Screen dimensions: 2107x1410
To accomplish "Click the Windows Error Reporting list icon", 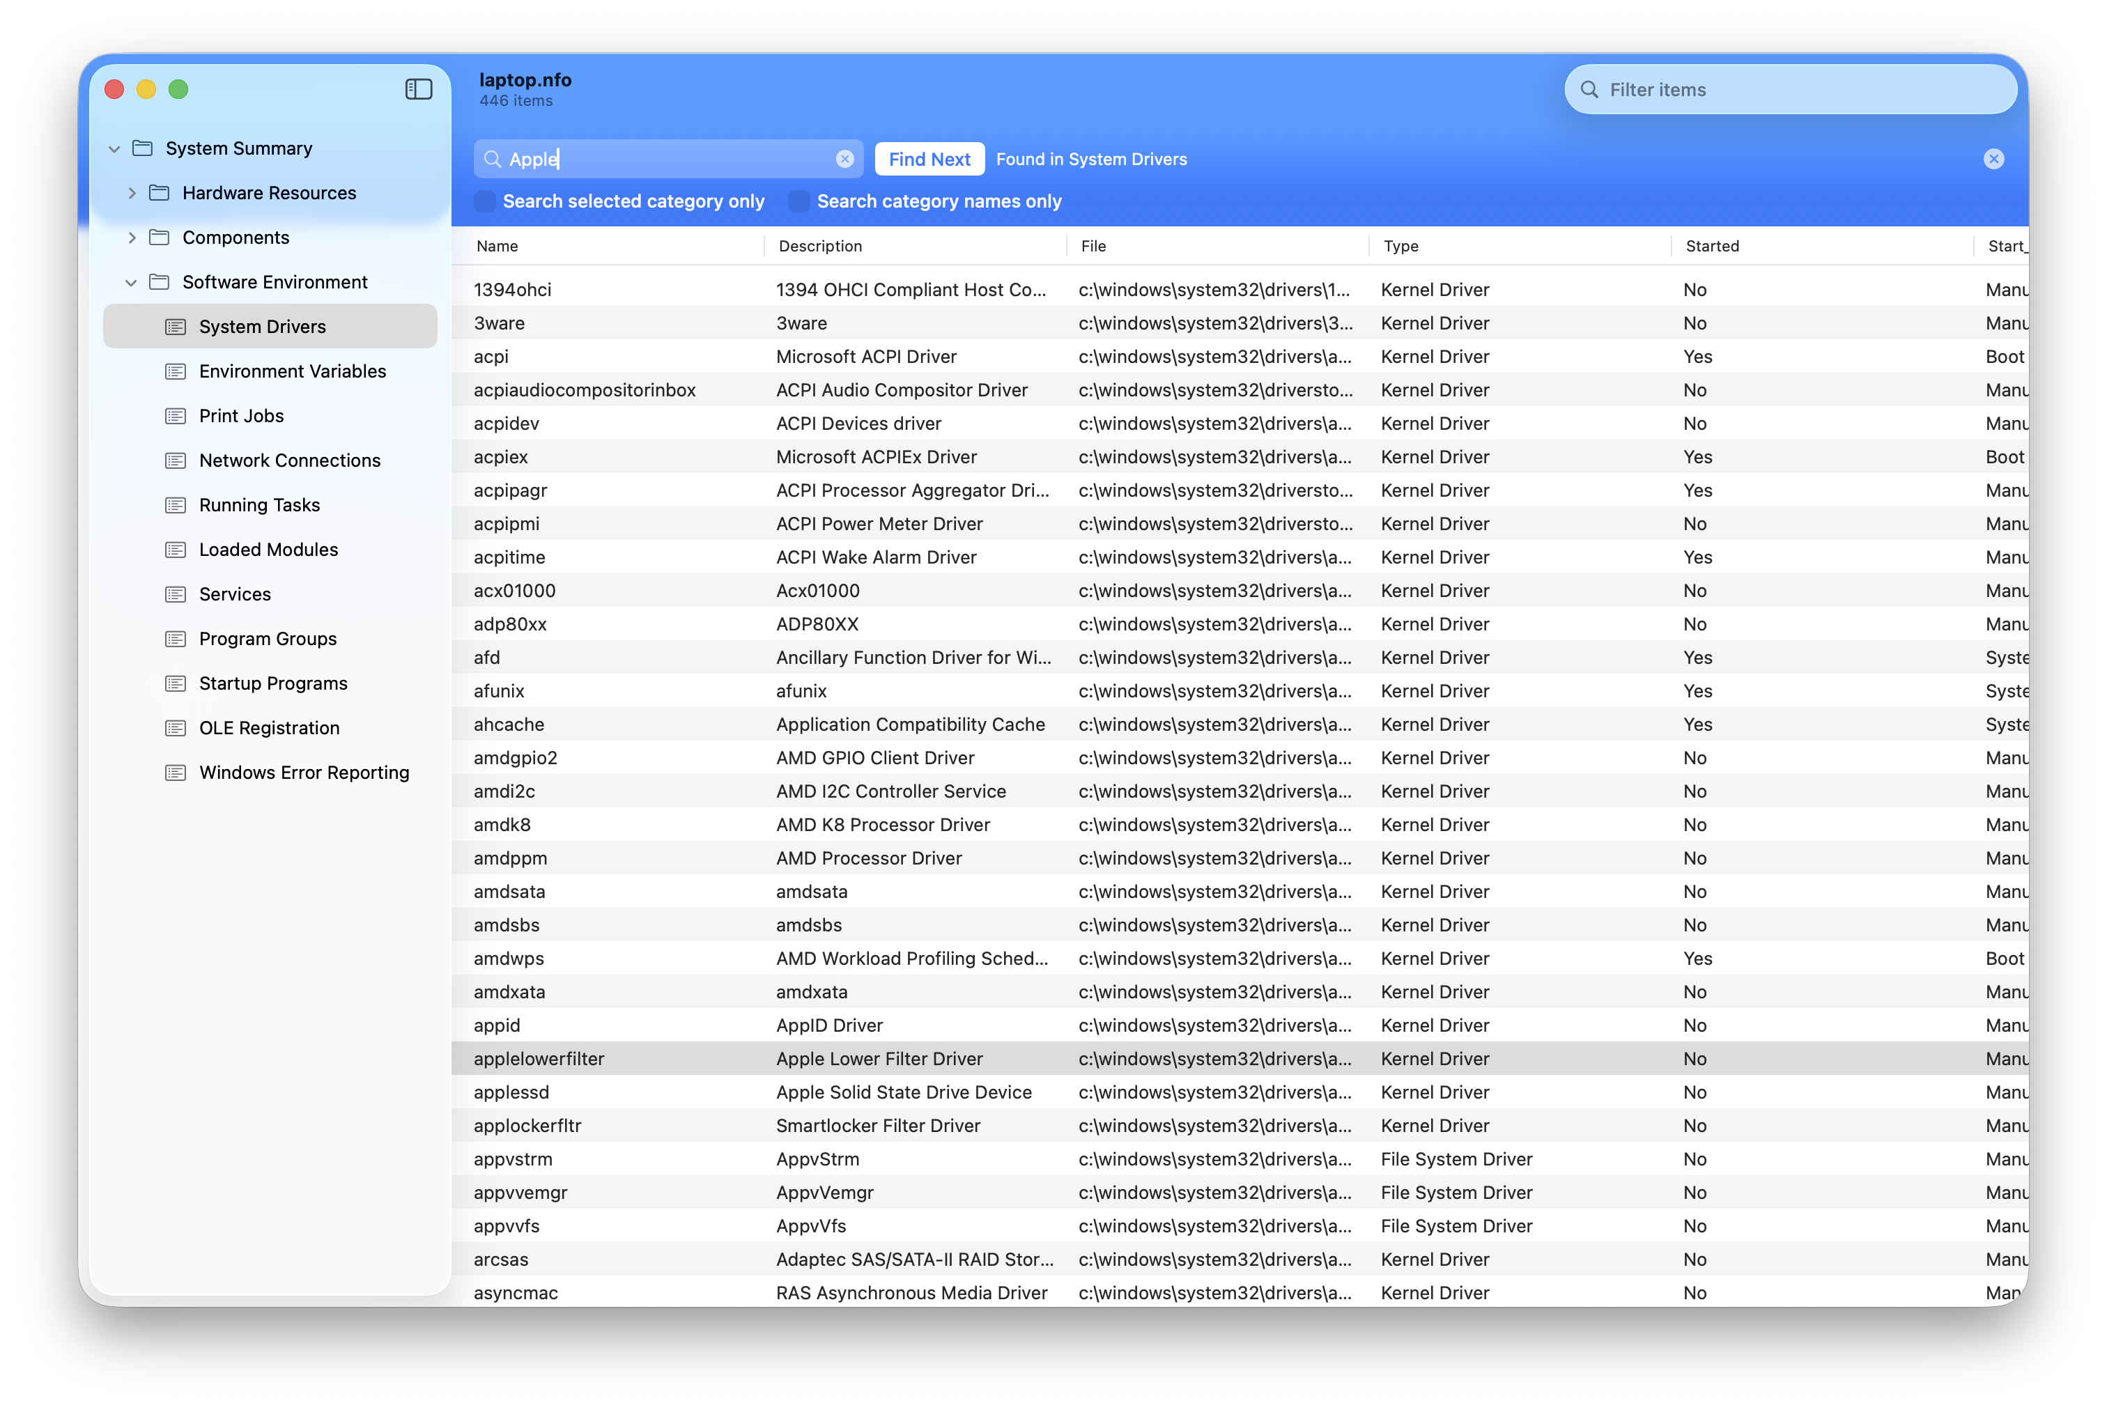I will coord(176,773).
